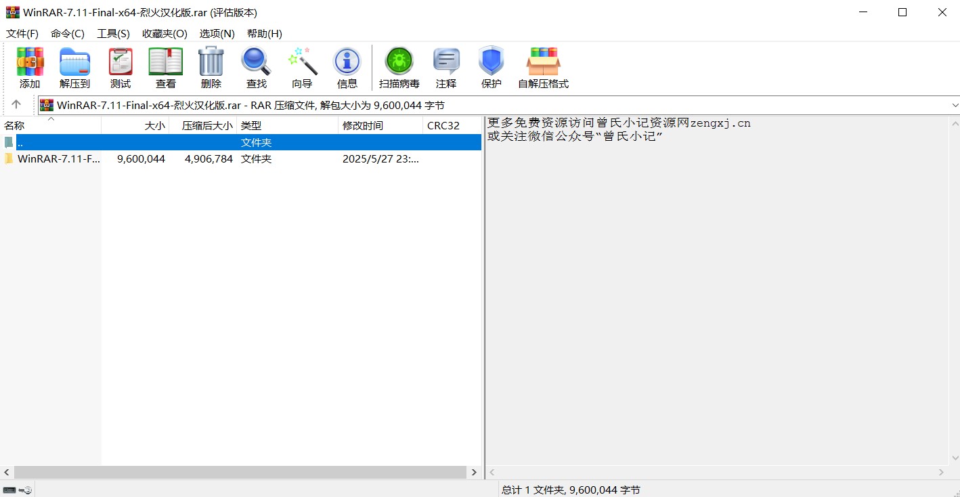Sort by the 大小 column header
Image resolution: width=960 pixels, height=497 pixels.
[x=135, y=125]
